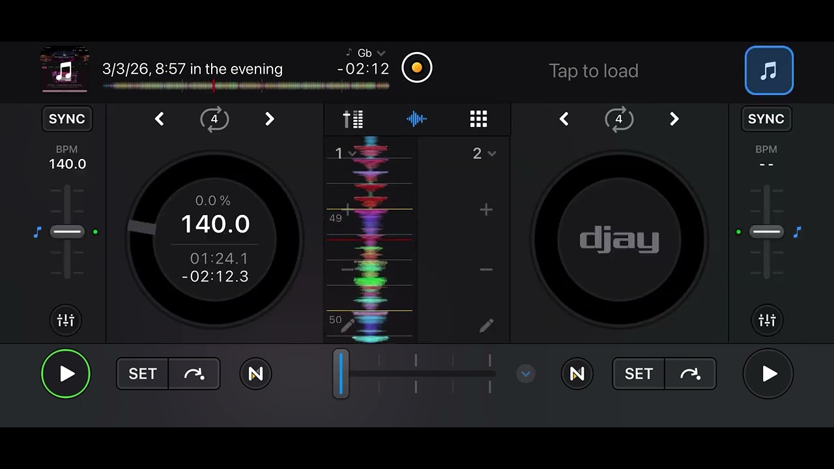Tap to load right deck track

point(594,70)
